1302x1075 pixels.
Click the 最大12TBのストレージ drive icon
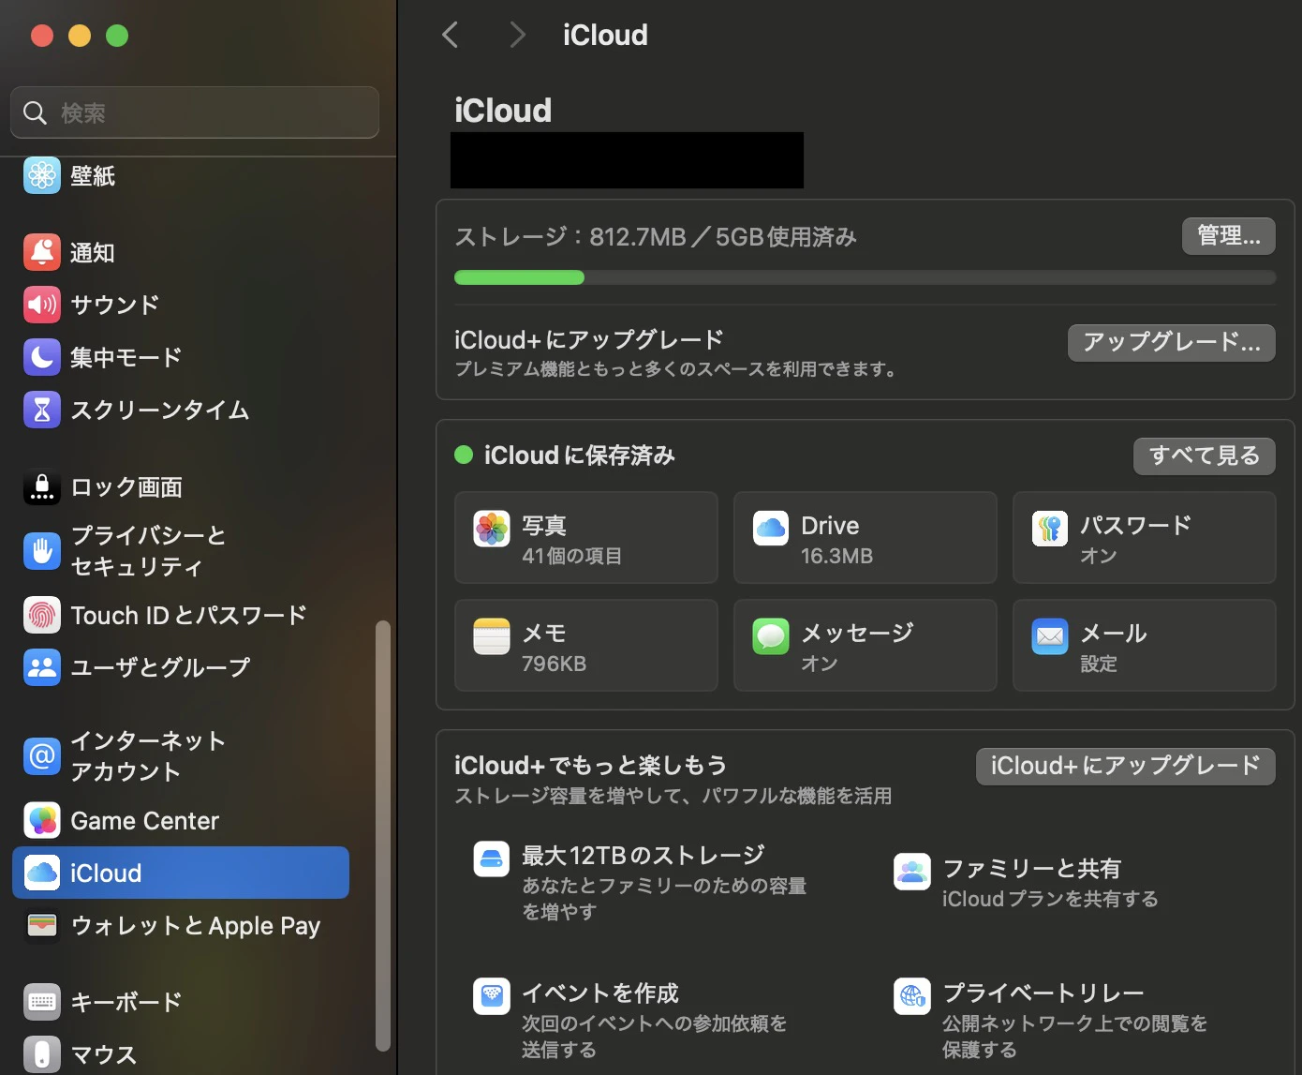[492, 859]
